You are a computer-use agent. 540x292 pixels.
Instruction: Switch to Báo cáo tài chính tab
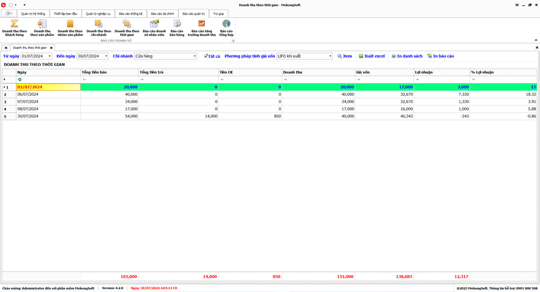pyautogui.click(x=162, y=14)
